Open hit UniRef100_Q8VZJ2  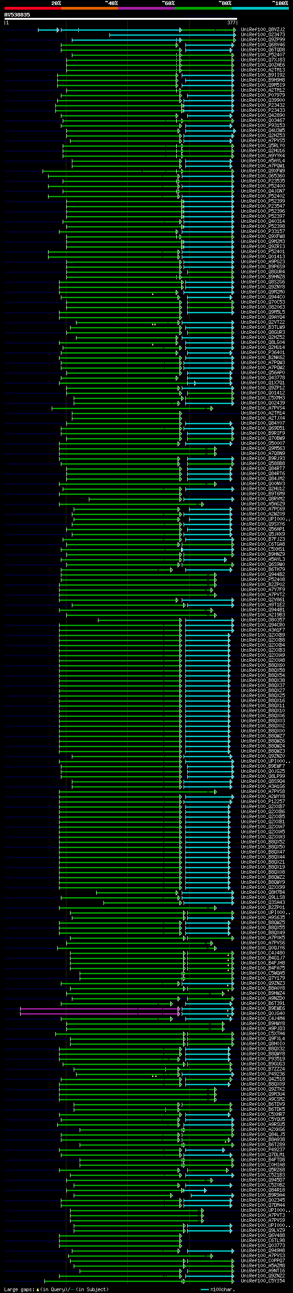point(263,30)
